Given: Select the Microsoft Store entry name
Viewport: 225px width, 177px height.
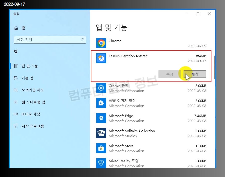Looking at the screenshot, I should pyautogui.click(x=121, y=146).
